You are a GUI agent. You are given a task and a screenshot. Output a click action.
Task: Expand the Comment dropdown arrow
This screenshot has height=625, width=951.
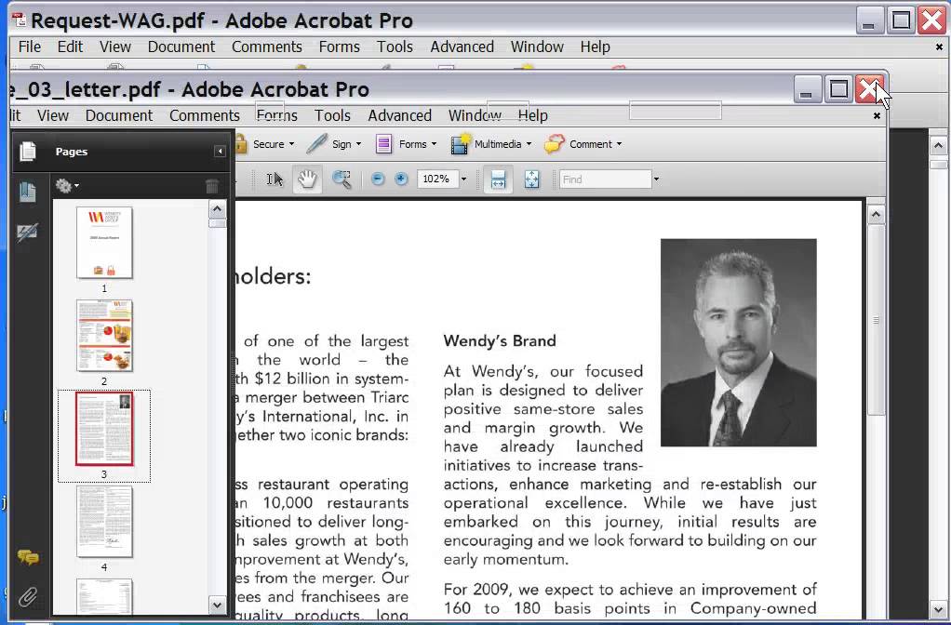coord(619,144)
